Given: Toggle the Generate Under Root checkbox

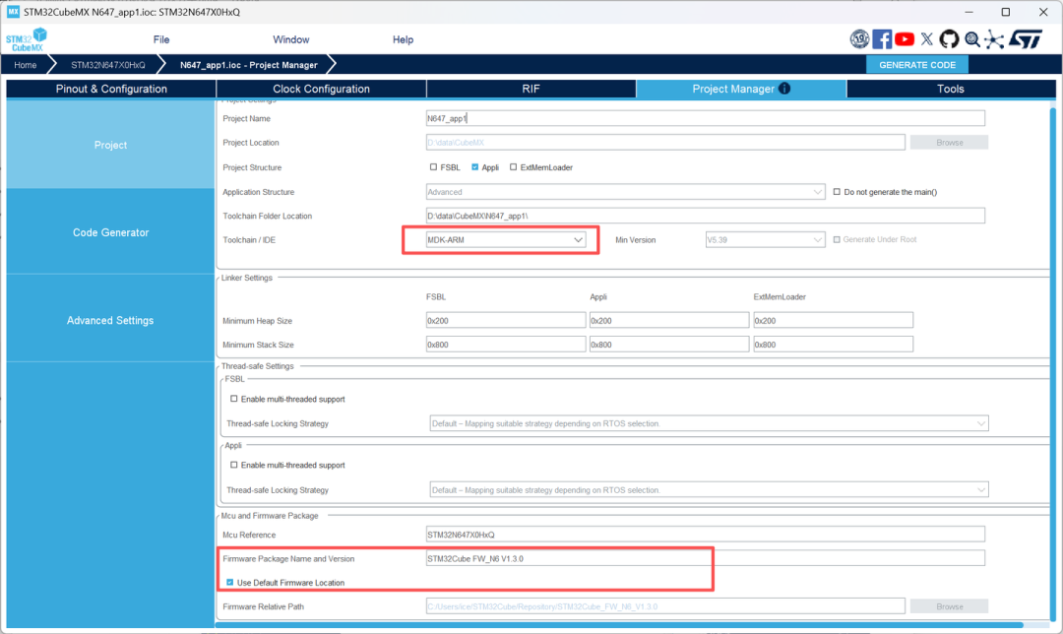Looking at the screenshot, I should pyautogui.click(x=837, y=239).
